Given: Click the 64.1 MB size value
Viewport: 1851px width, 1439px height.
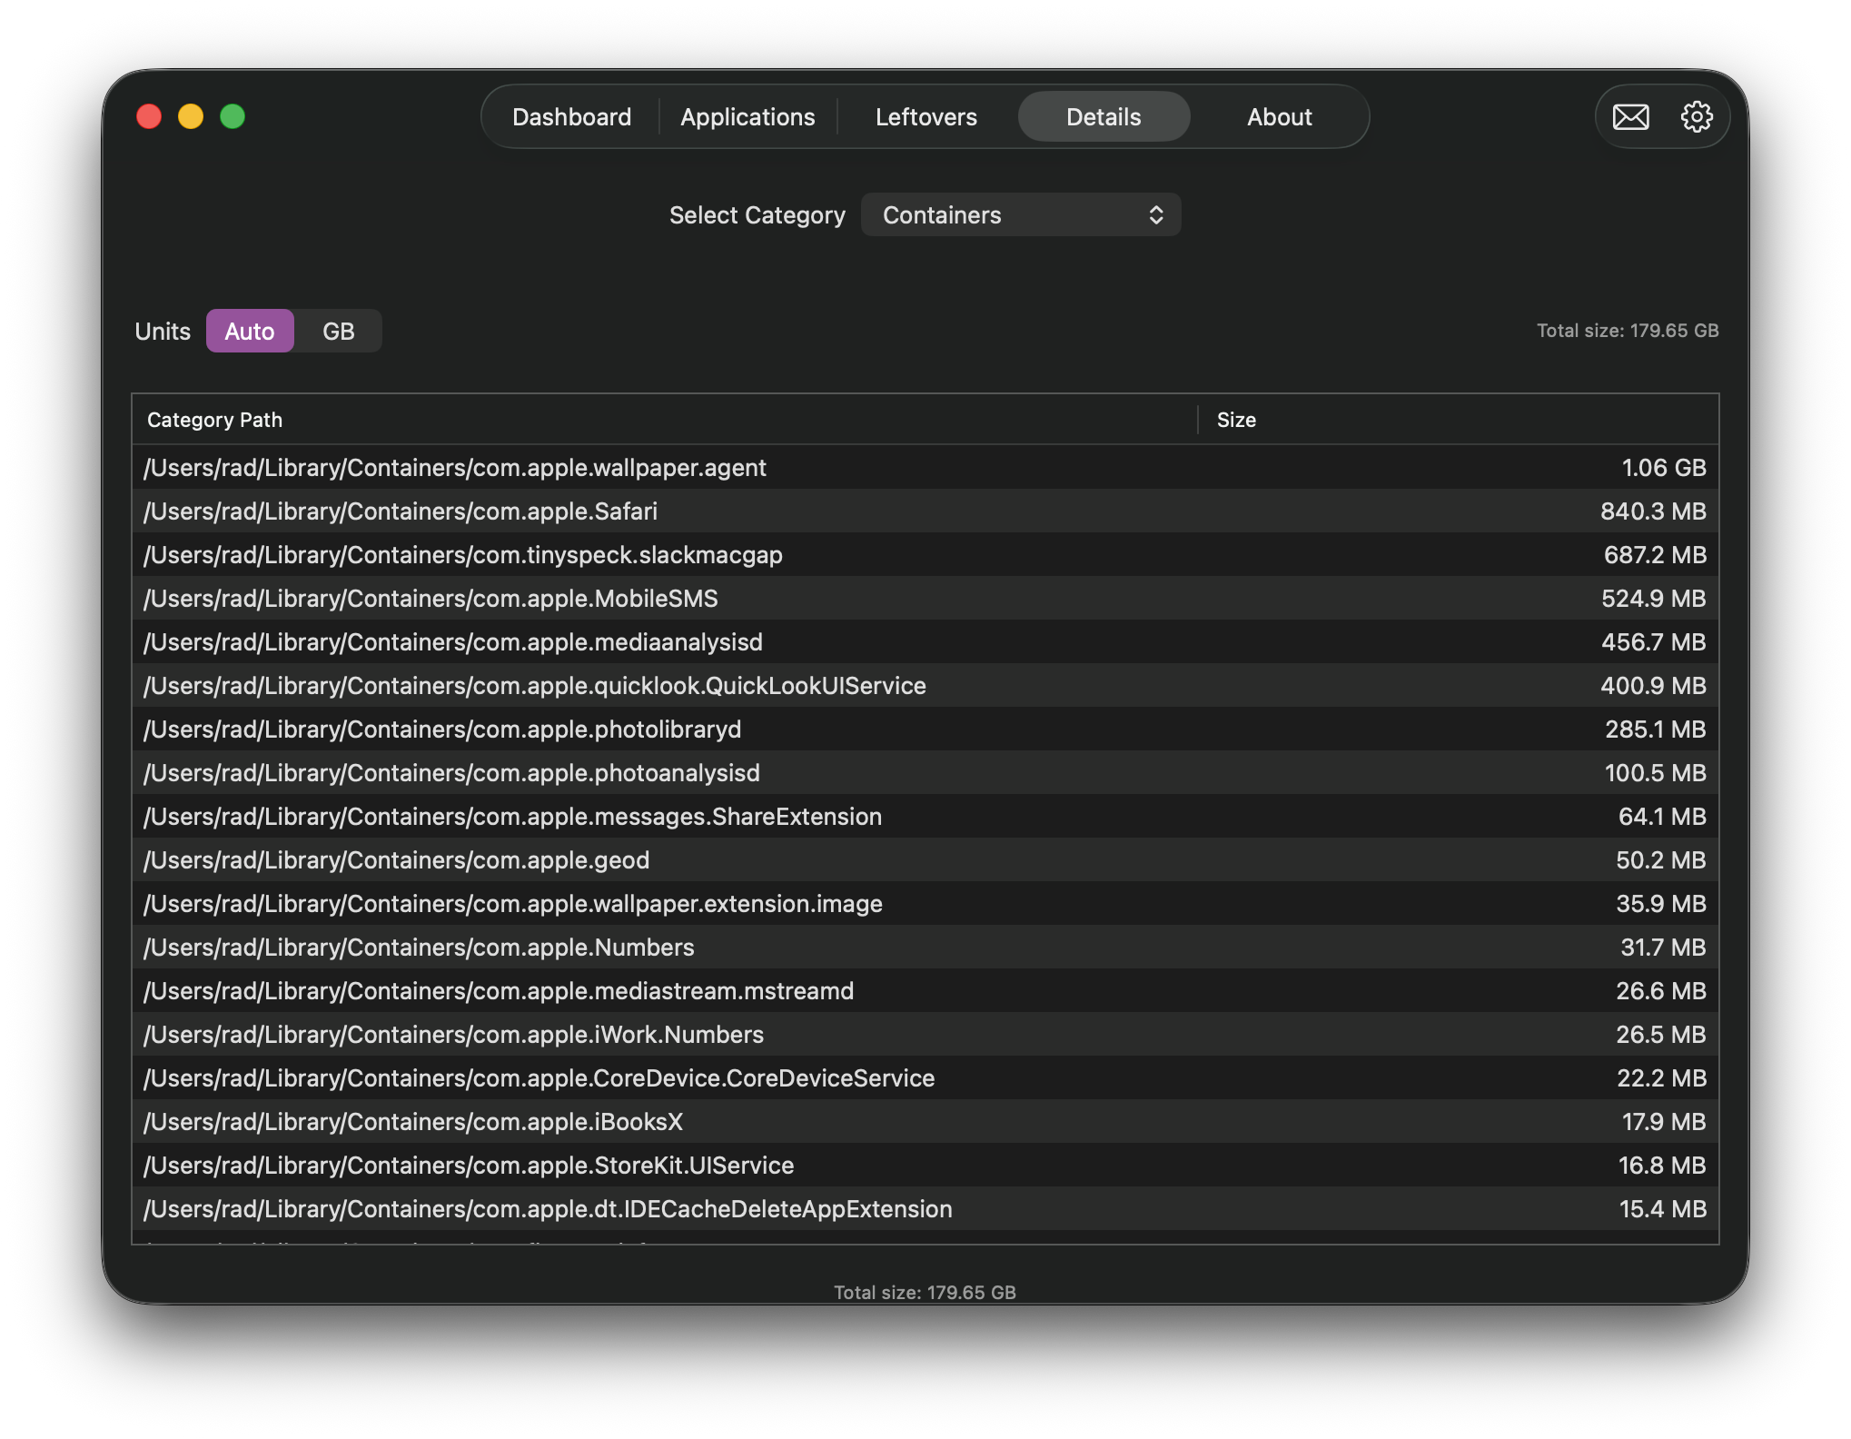Looking at the screenshot, I should pyautogui.click(x=1662, y=817).
